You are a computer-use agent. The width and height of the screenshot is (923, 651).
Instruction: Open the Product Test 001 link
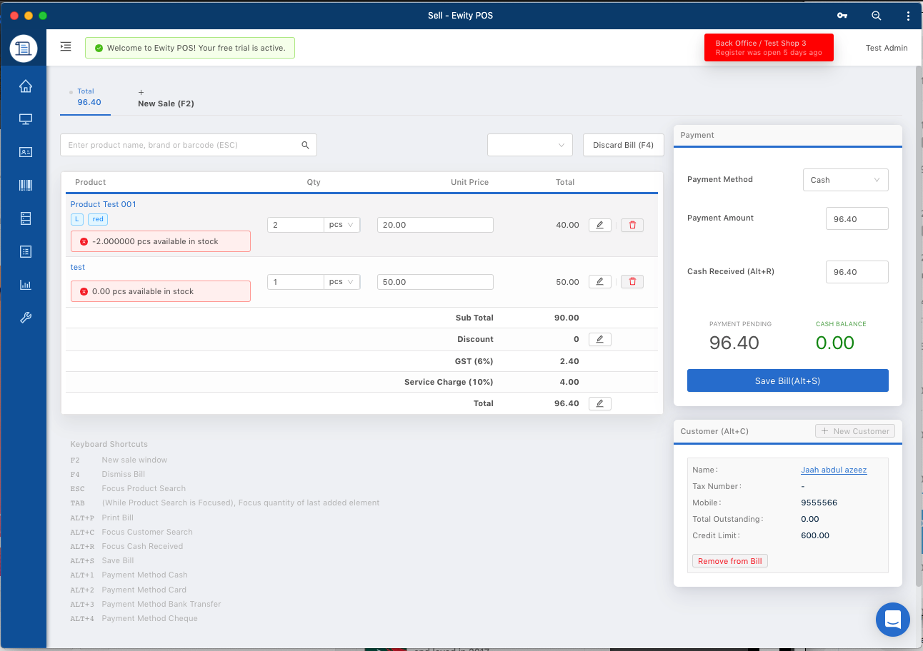[103, 204]
